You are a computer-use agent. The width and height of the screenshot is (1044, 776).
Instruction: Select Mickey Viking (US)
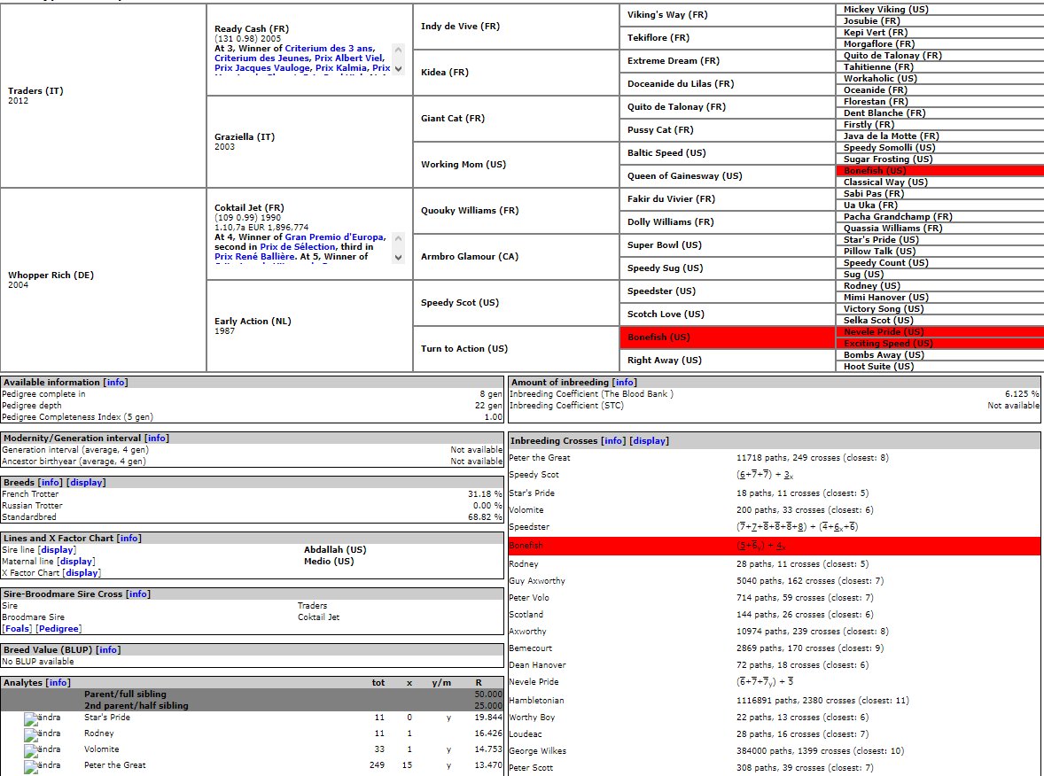coord(885,10)
